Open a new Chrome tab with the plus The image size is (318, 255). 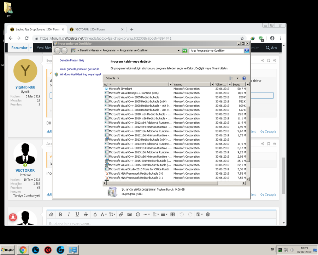click(x=132, y=29)
